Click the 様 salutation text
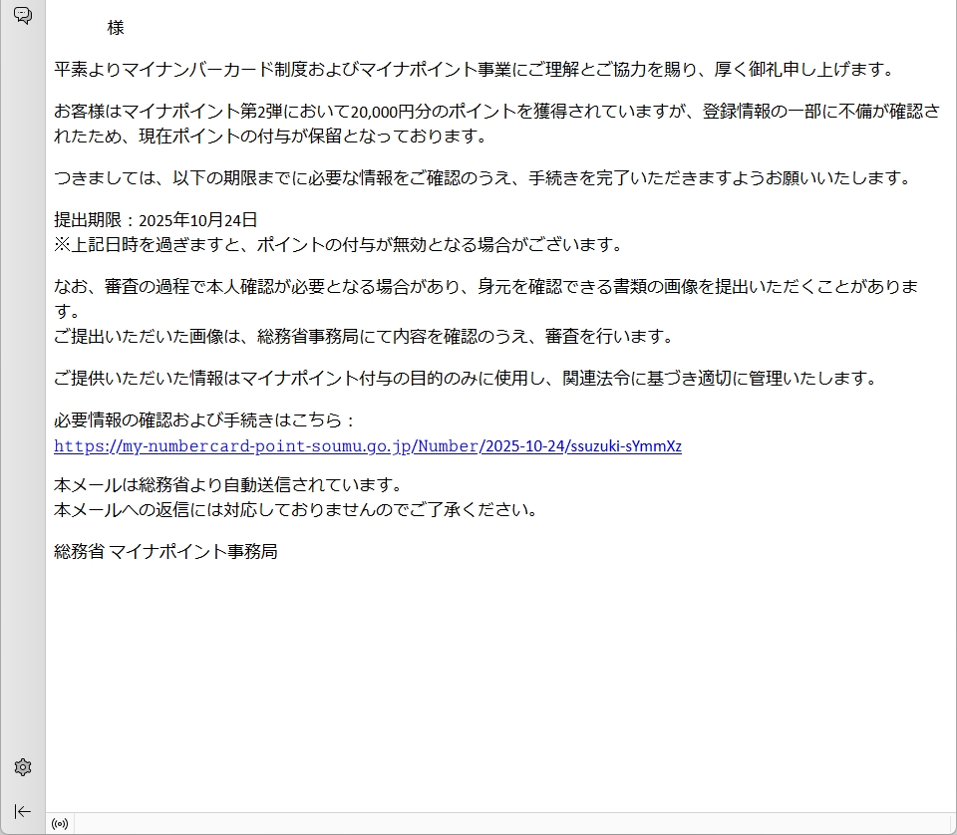 coord(116,28)
